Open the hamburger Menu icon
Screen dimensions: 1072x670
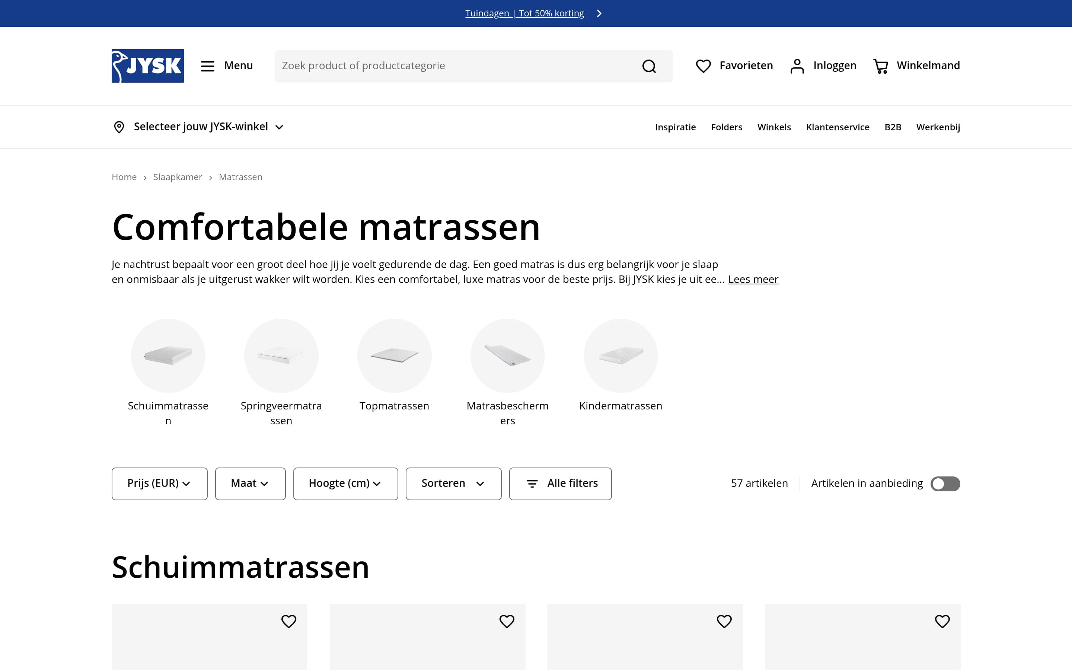[207, 66]
